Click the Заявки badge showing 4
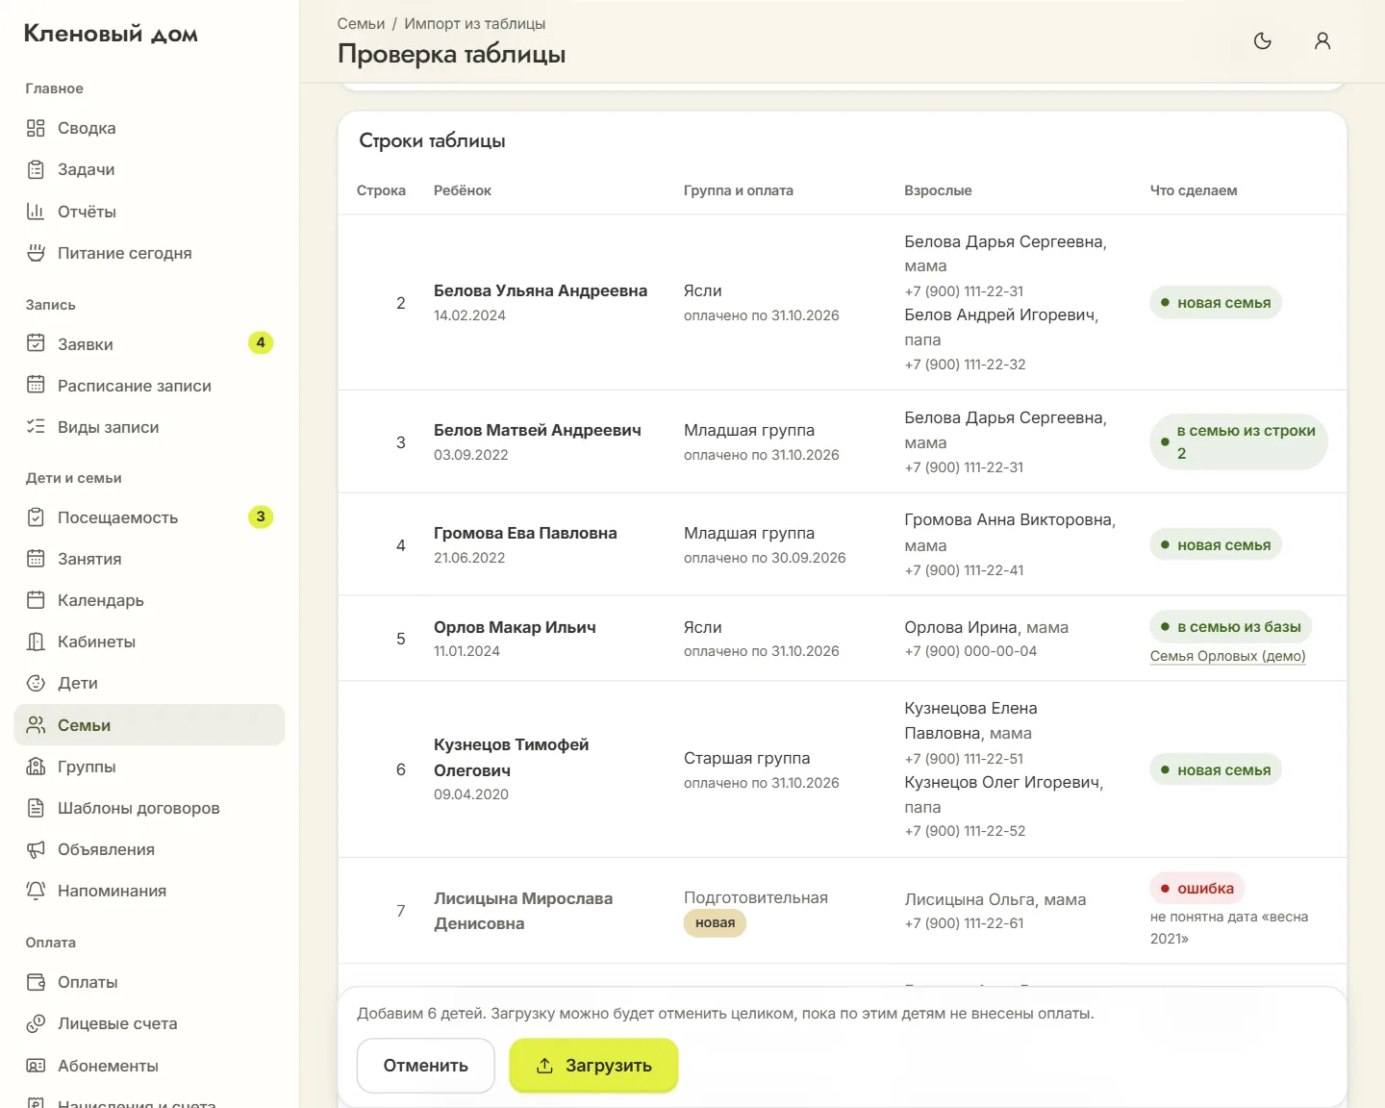Screen dimensions: 1385x1108 click(261, 343)
